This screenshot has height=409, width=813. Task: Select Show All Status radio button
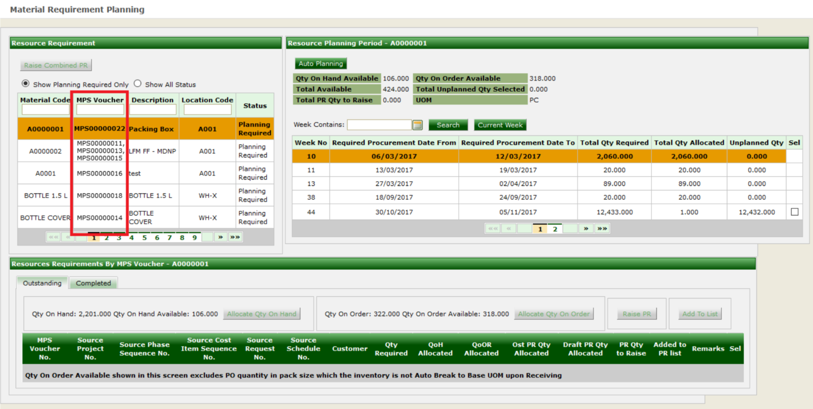[138, 84]
